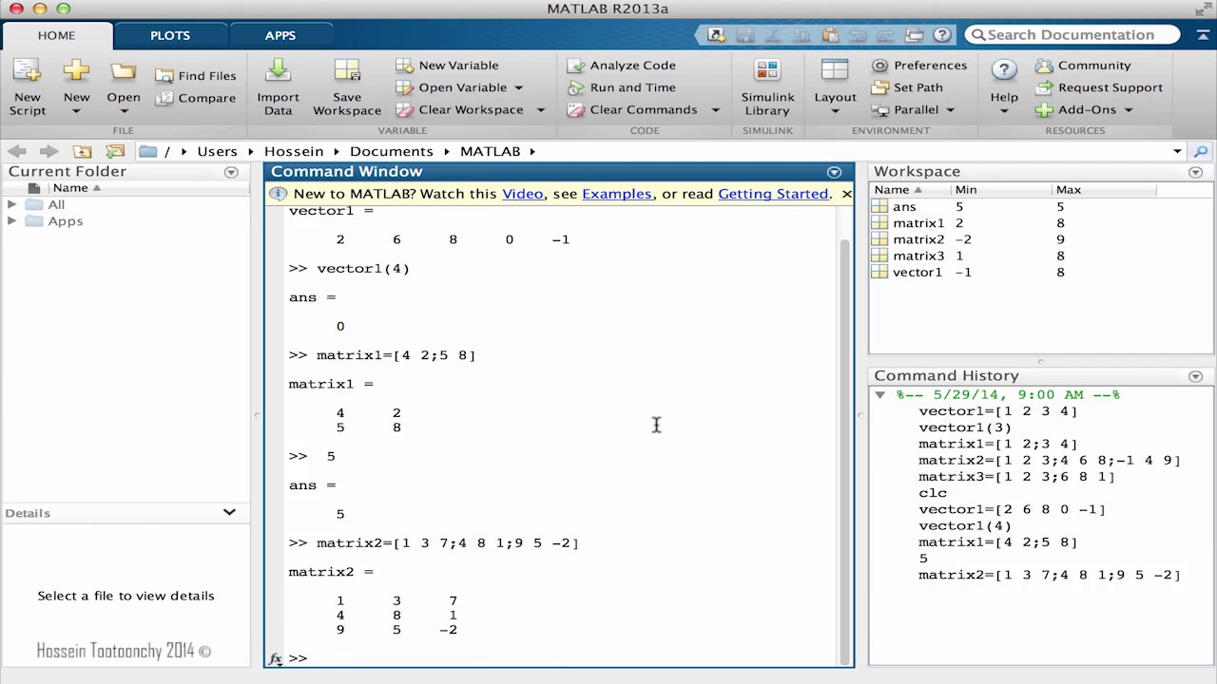This screenshot has width=1217, height=684.
Task: Expand the Parallel dropdown arrow
Action: click(949, 110)
